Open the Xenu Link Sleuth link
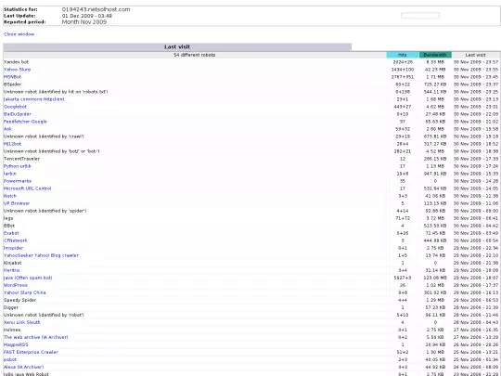 [22, 322]
